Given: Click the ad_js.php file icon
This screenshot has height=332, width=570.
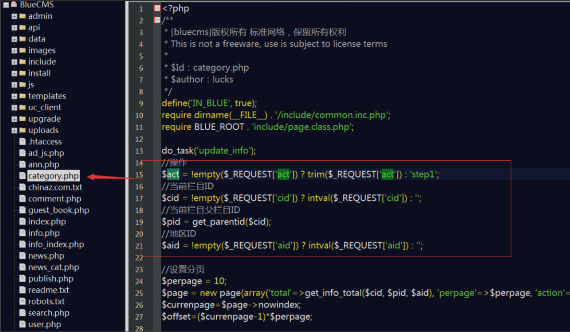Looking at the screenshot, I should coord(22,153).
